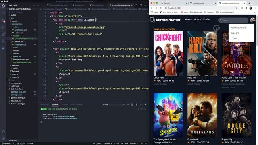Reload the localhost page in Chrome

160,8
